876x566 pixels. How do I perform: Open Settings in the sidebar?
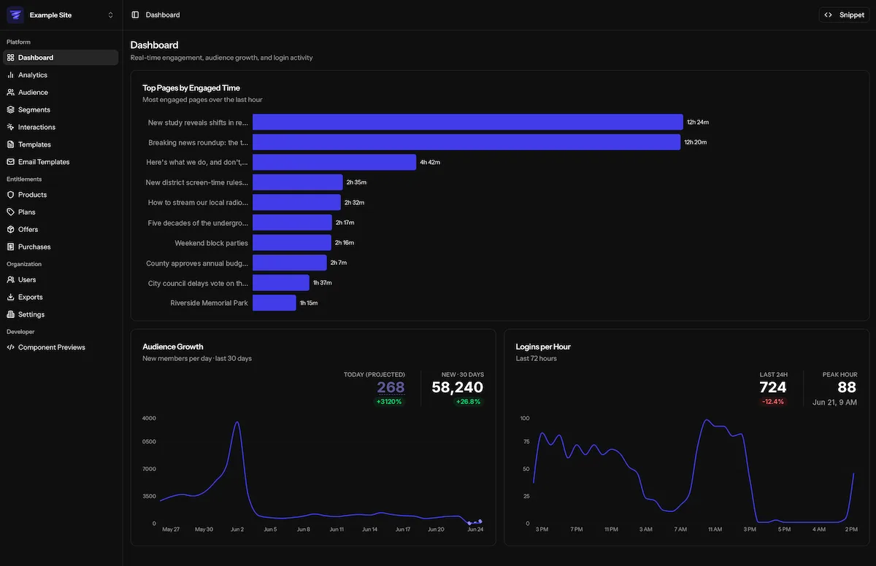click(61, 314)
